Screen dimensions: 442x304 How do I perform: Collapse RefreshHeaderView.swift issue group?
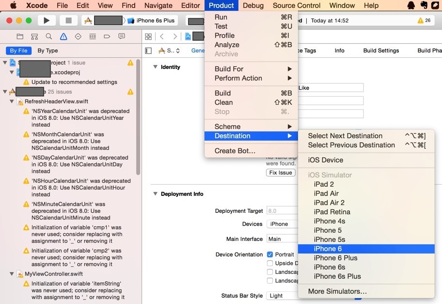tap(12, 101)
